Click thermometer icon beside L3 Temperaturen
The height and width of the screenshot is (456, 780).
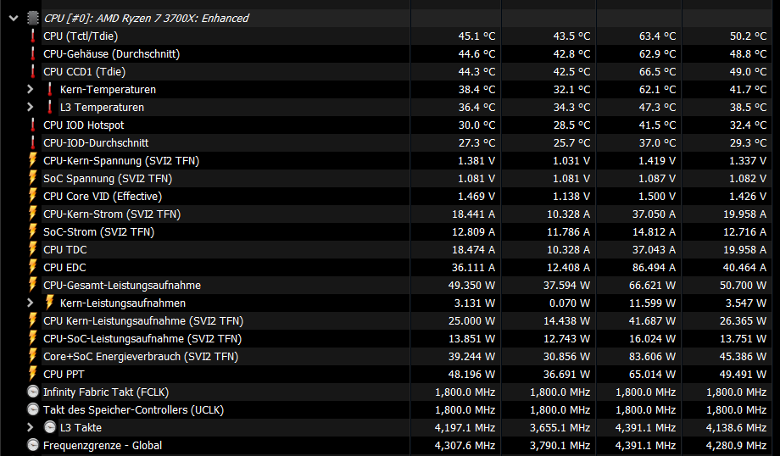[x=50, y=108]
